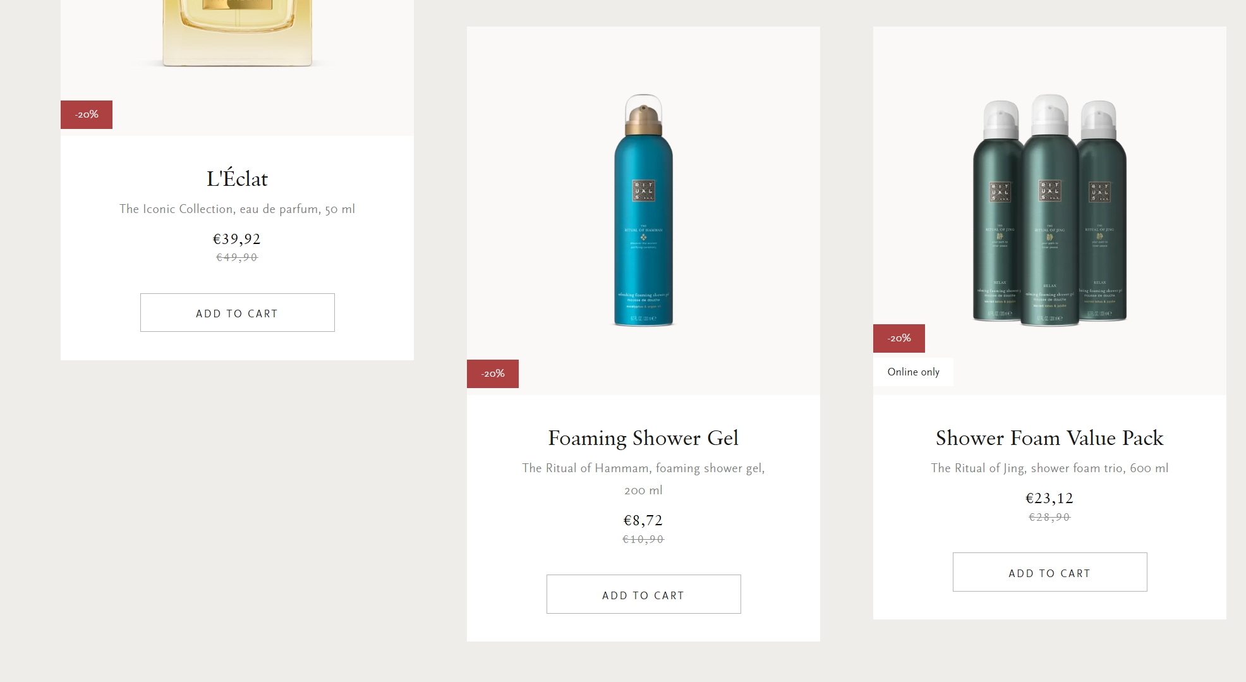Open the Shower Foam Value Pack title
The width and height of the screenshot is (1246, 682).
tap(1049, 438)
